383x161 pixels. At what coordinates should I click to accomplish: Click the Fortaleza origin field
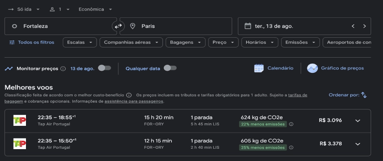60,26
